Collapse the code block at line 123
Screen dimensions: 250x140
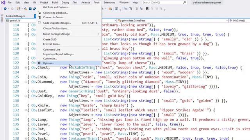pyautogui.click(x=25, y=68)
